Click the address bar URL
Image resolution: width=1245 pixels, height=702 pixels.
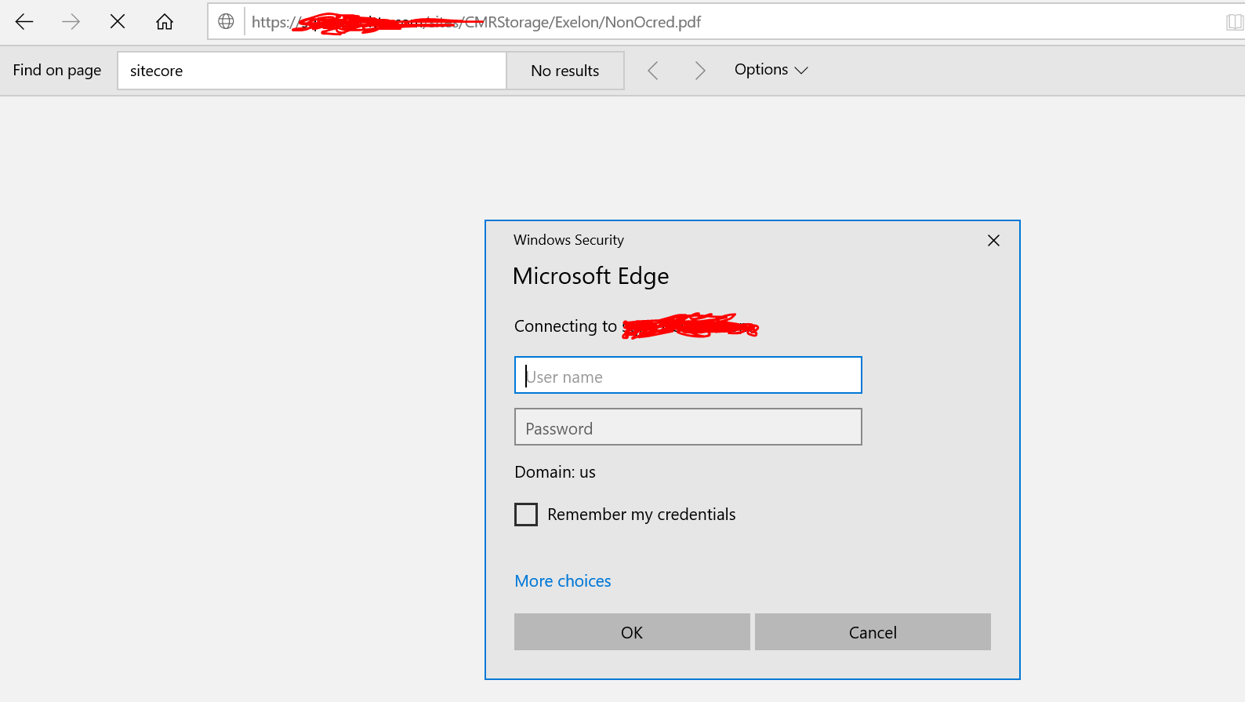click(x=476, y=22)
